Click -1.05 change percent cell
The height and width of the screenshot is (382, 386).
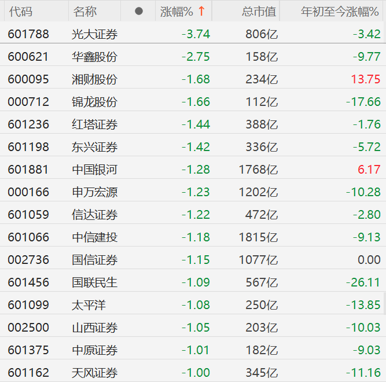tap(196, 328)
